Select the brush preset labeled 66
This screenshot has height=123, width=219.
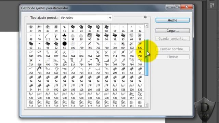[131, 37]
